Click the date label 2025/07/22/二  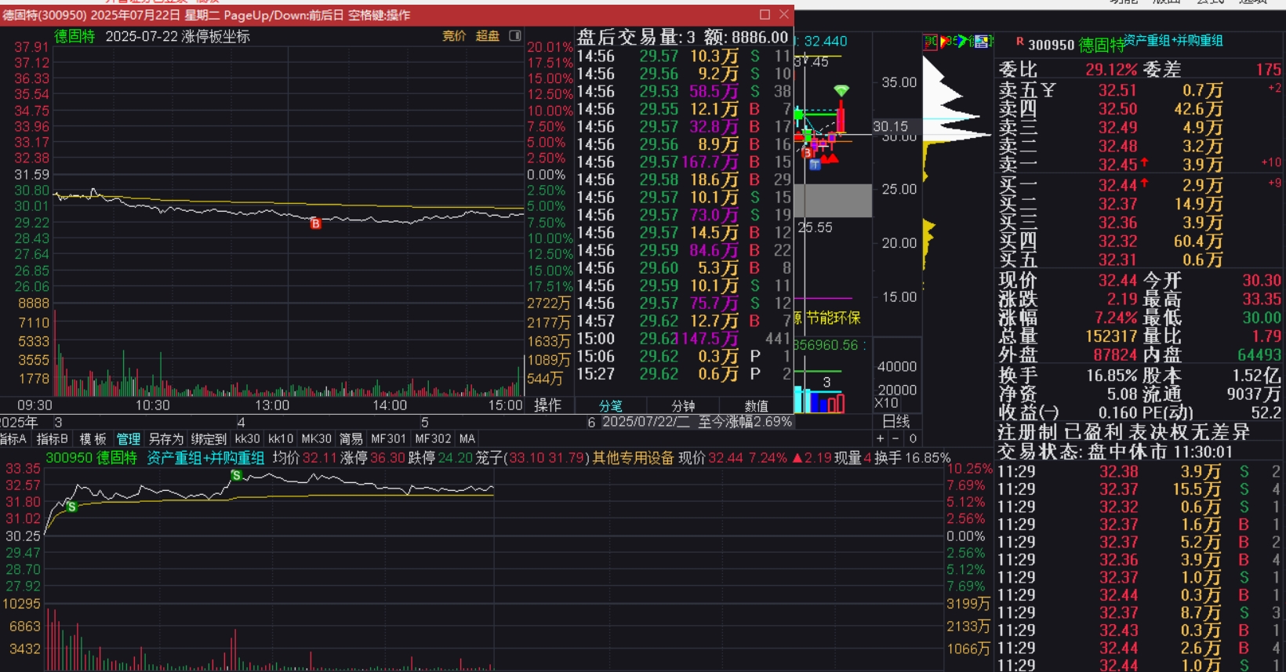click(645, 422)
